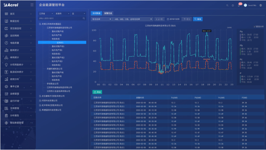Click the 首页 home icon in sidebar
This screenshot has height=150, width=266.
6,14
